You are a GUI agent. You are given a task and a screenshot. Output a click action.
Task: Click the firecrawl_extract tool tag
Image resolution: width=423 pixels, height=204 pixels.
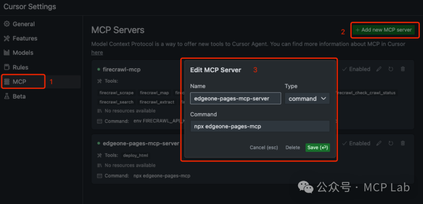click(157, 102)
